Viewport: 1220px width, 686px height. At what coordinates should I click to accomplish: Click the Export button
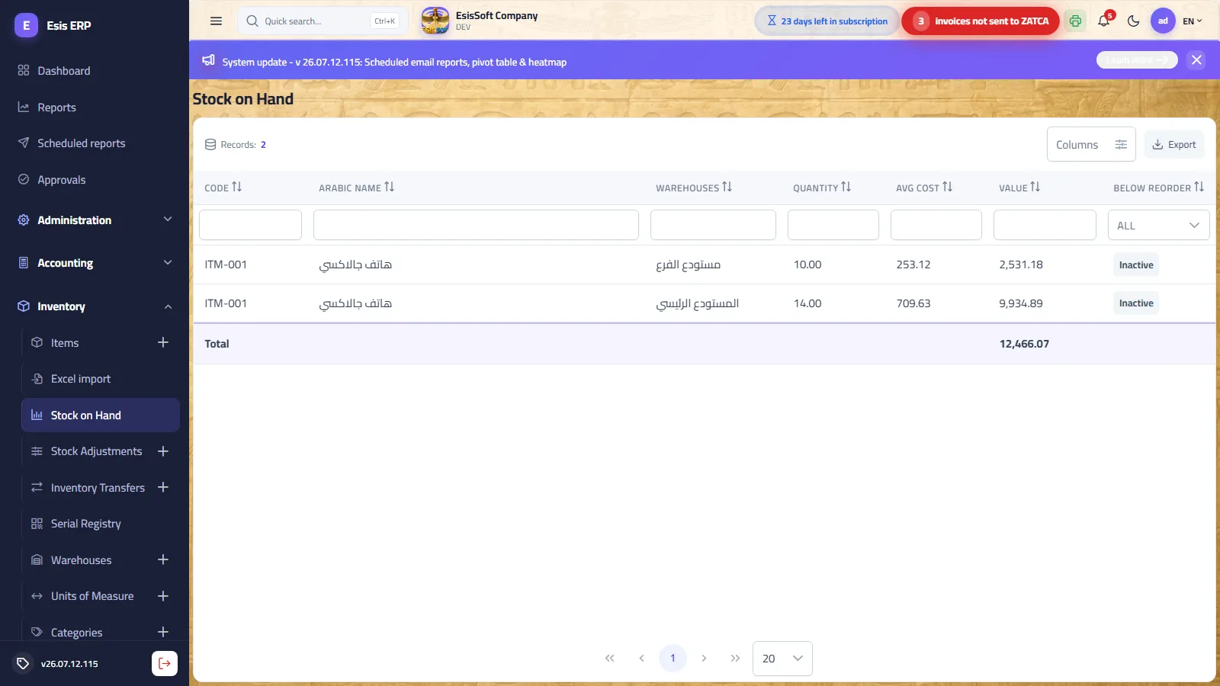[1174, 144]
